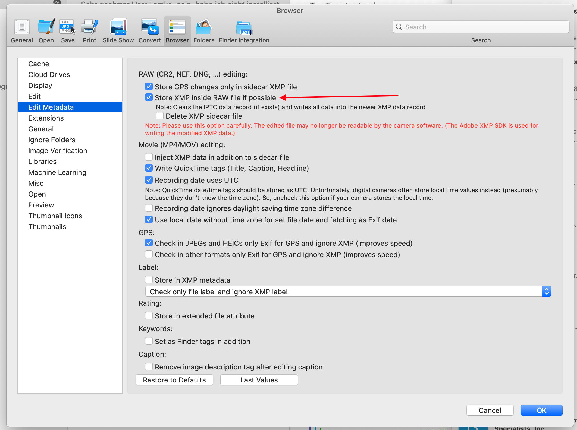Expand the label dropdown menu

546,291
